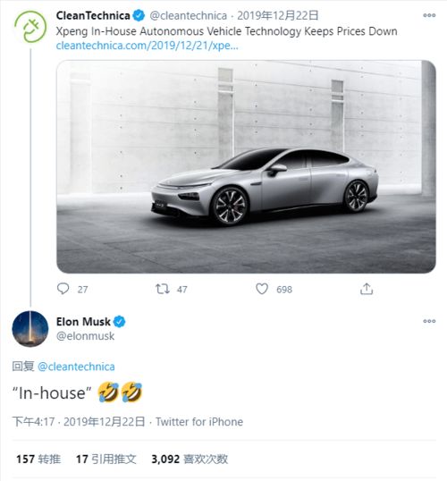Screen dimensions: 447x481
Task: Click the reply speech bubble icon
Action: [63, 289]
